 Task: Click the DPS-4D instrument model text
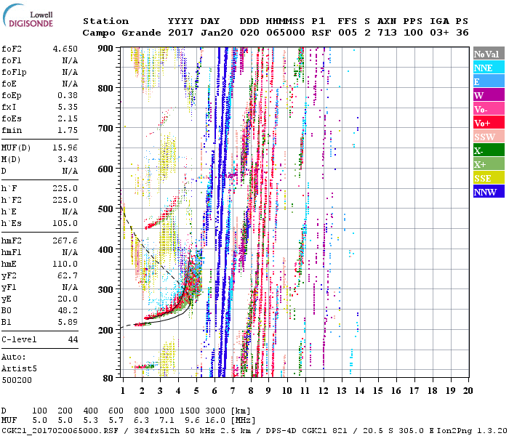281,431
